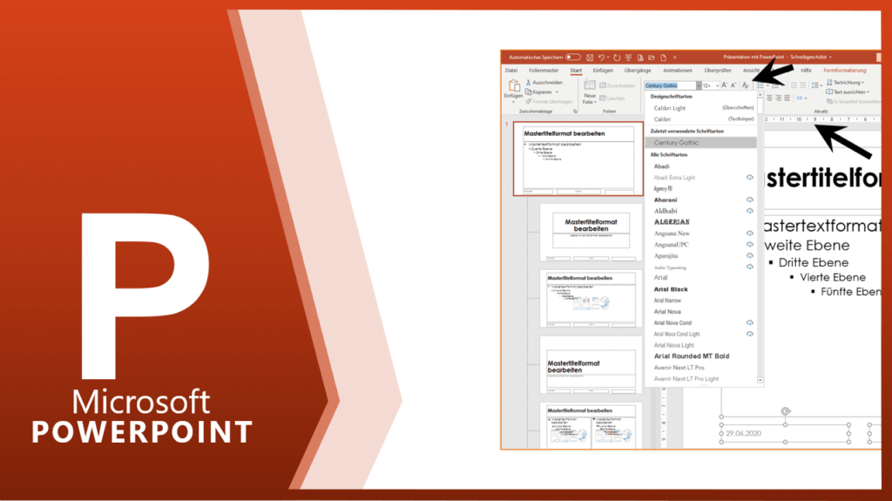Screen dimensions: 892x501
Task: Click the rotation handle above date placeholder
Action: coord(786,411)
